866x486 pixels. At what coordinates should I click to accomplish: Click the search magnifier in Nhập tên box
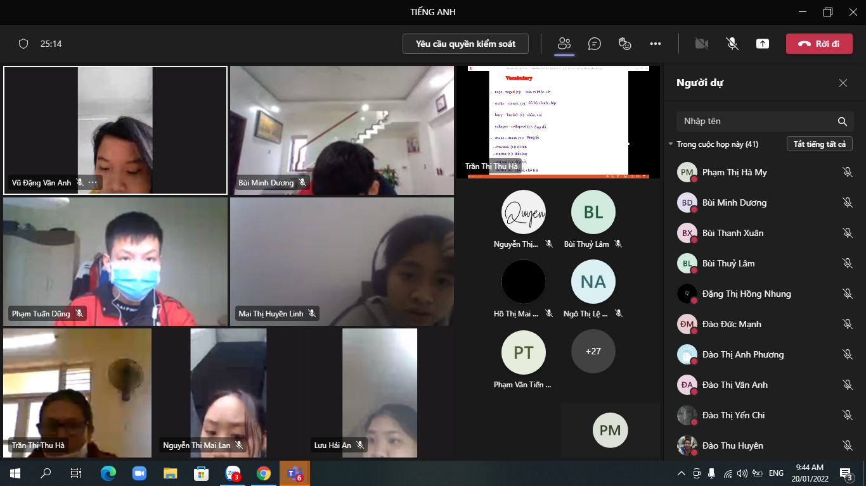click(842, 121)
